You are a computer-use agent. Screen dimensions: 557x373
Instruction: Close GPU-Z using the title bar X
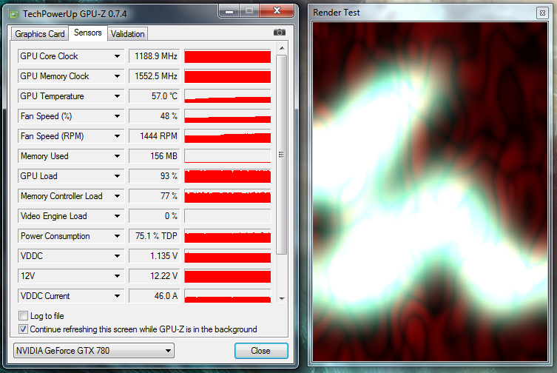[x=277, y=11]
